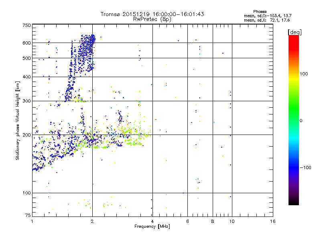Click the '[deg]' colorbar unit label
Image resolution: width=321 pixels, height=241 pixels.
(x=295, y=32)
